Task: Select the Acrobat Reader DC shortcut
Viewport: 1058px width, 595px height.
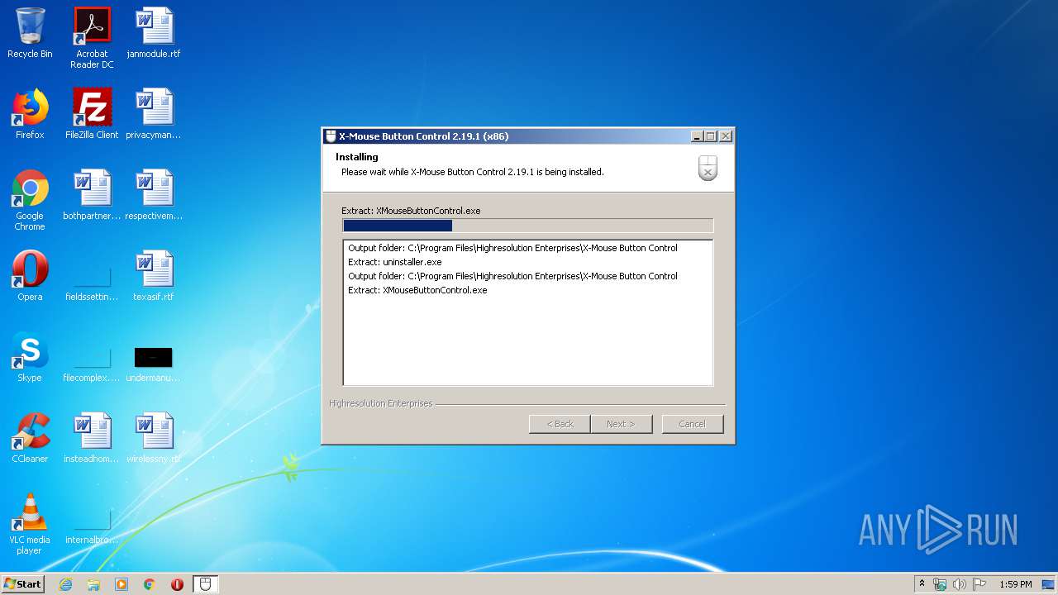Action: tap(92, 38)
